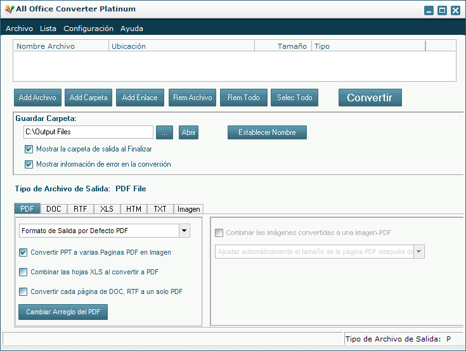The width and height of the screenshot is (466, 351).
Task: Open the Ajustar automáticamente page size dropdown
Action: [x=419, y=252]
